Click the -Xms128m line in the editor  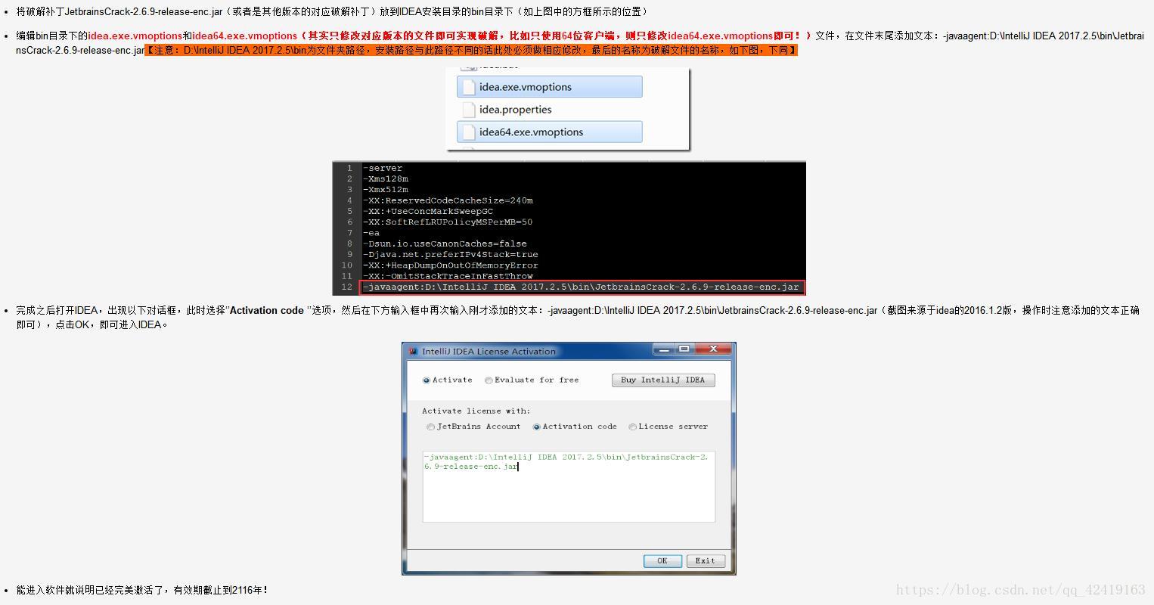click(x=386, y=178)
